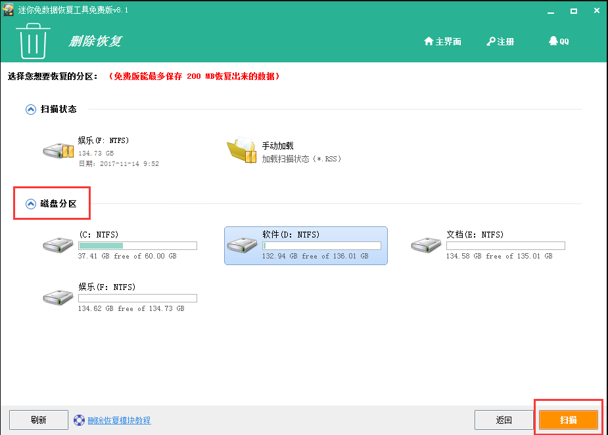Click the 刷新 refresh button
The width and height of the screenshot is (608, 435).
click(39, 420)
